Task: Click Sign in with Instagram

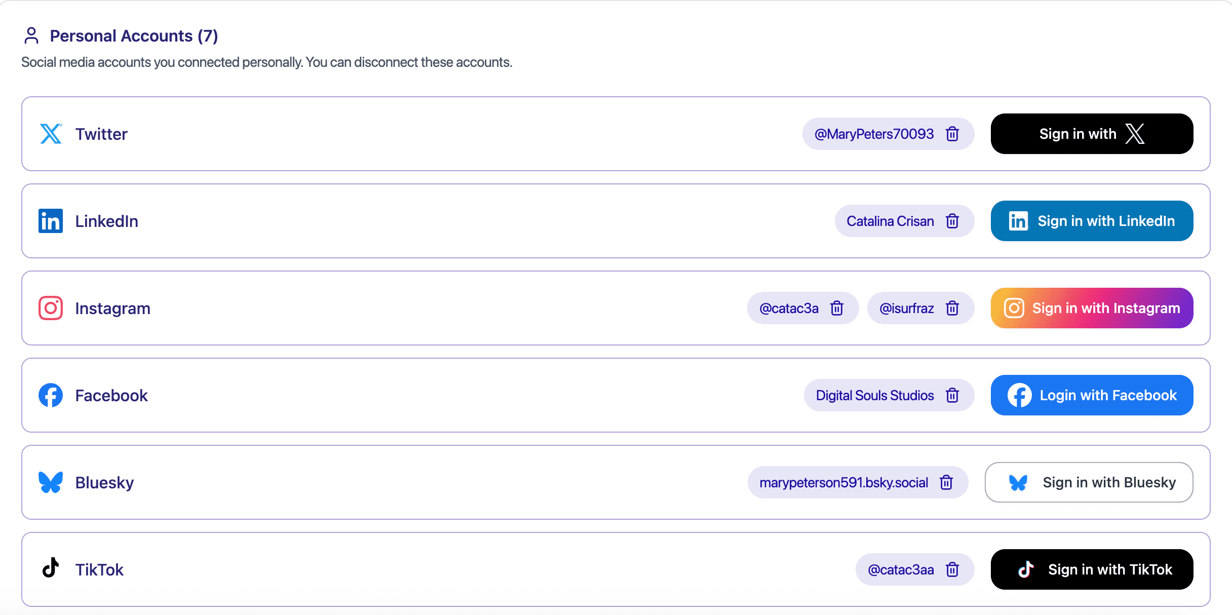Action: 1091,307
